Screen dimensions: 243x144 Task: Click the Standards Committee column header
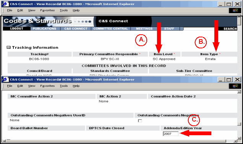click(x=110, y=71)
